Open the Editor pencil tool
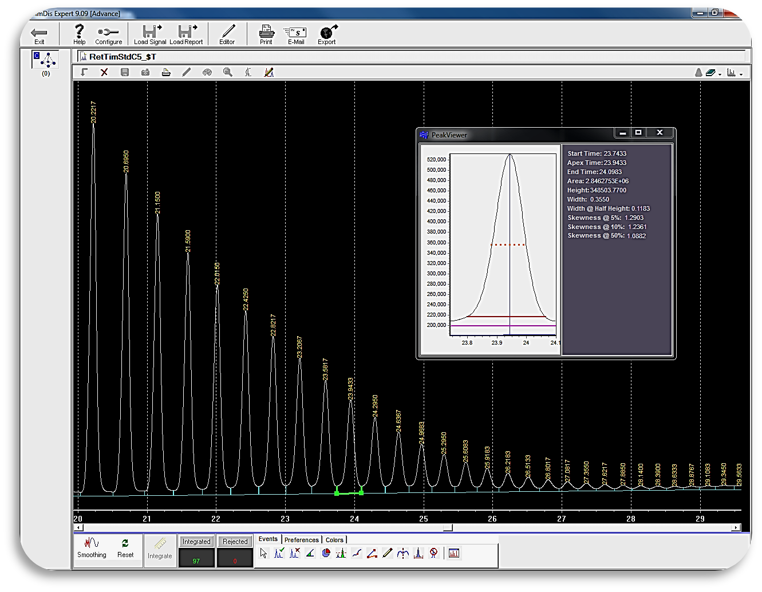 coord(227,33)
